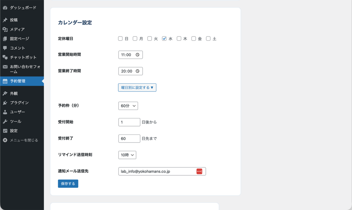This screenshot has width=352, height=210.
Task: Click the pushpin icon for 投稿
Action: click(x=5, y=20)
